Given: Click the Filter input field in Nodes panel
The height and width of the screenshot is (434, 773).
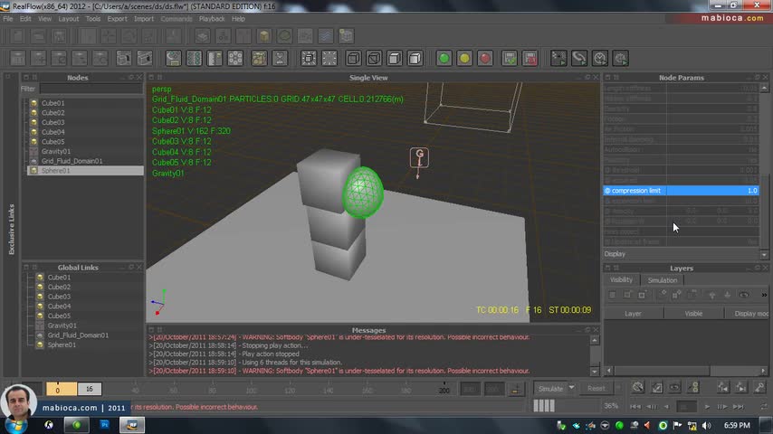Looking at the screenshot, I should [x=91, y=89].
